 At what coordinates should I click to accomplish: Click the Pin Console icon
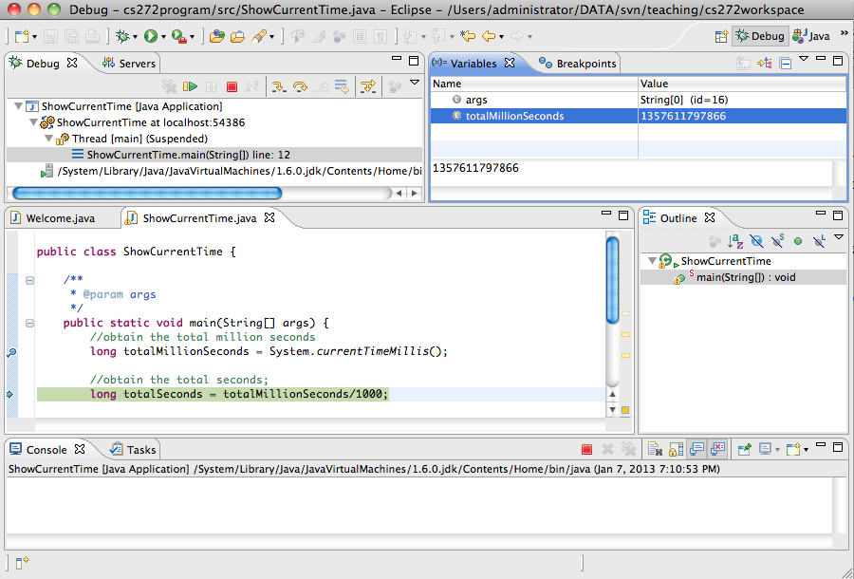(x=744, y=449)
